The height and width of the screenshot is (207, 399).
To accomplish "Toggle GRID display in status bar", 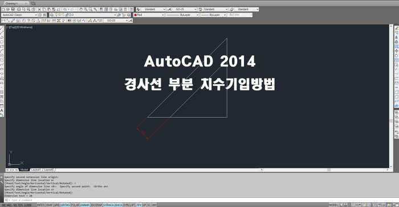I will (x=57, y=205).
